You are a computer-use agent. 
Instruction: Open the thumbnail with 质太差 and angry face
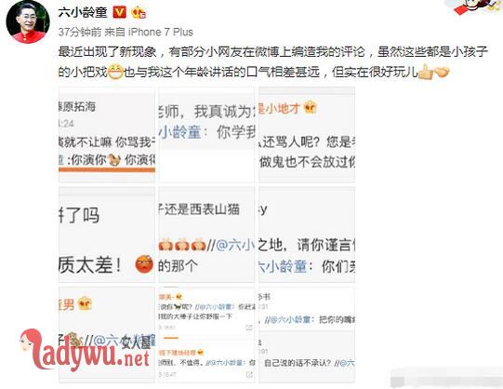tap(107, 235)
